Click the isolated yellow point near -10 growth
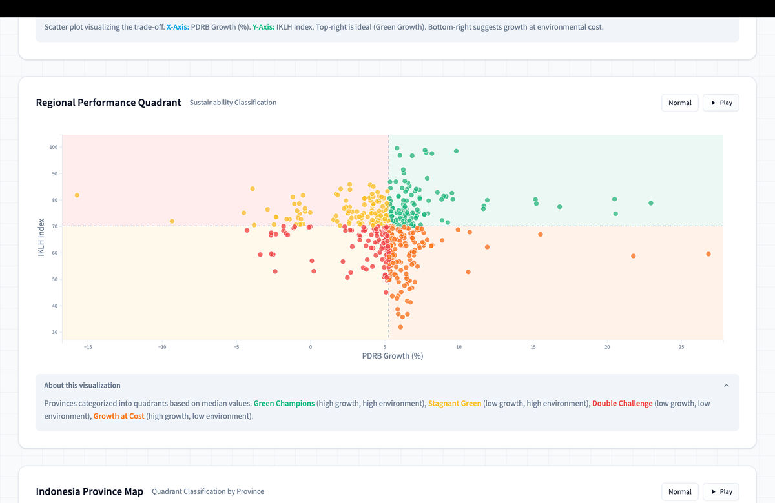 [x=172, y=221]
